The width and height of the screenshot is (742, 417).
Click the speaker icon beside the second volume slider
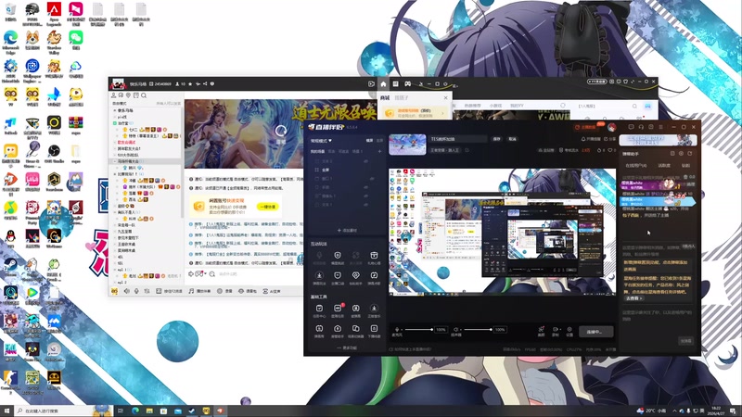[455, 330]
